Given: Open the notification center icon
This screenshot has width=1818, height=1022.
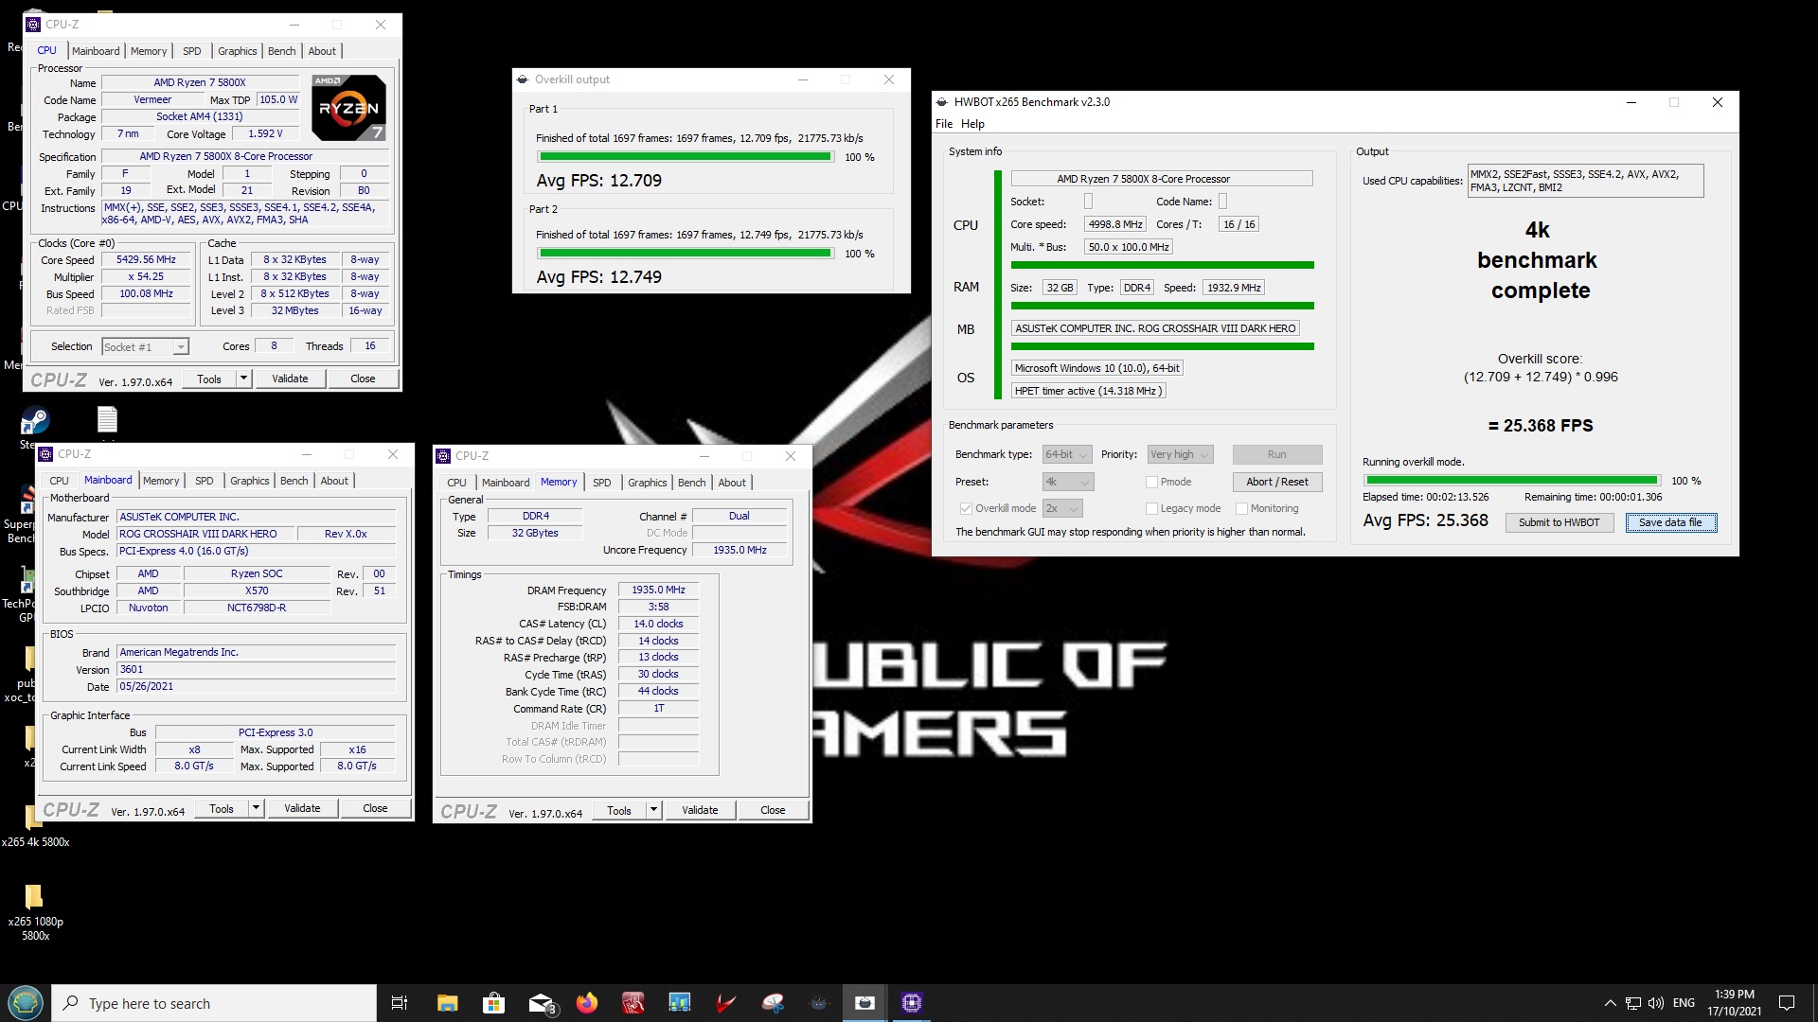Looking at the screenshot, I should click(x=1787, y=1003).
